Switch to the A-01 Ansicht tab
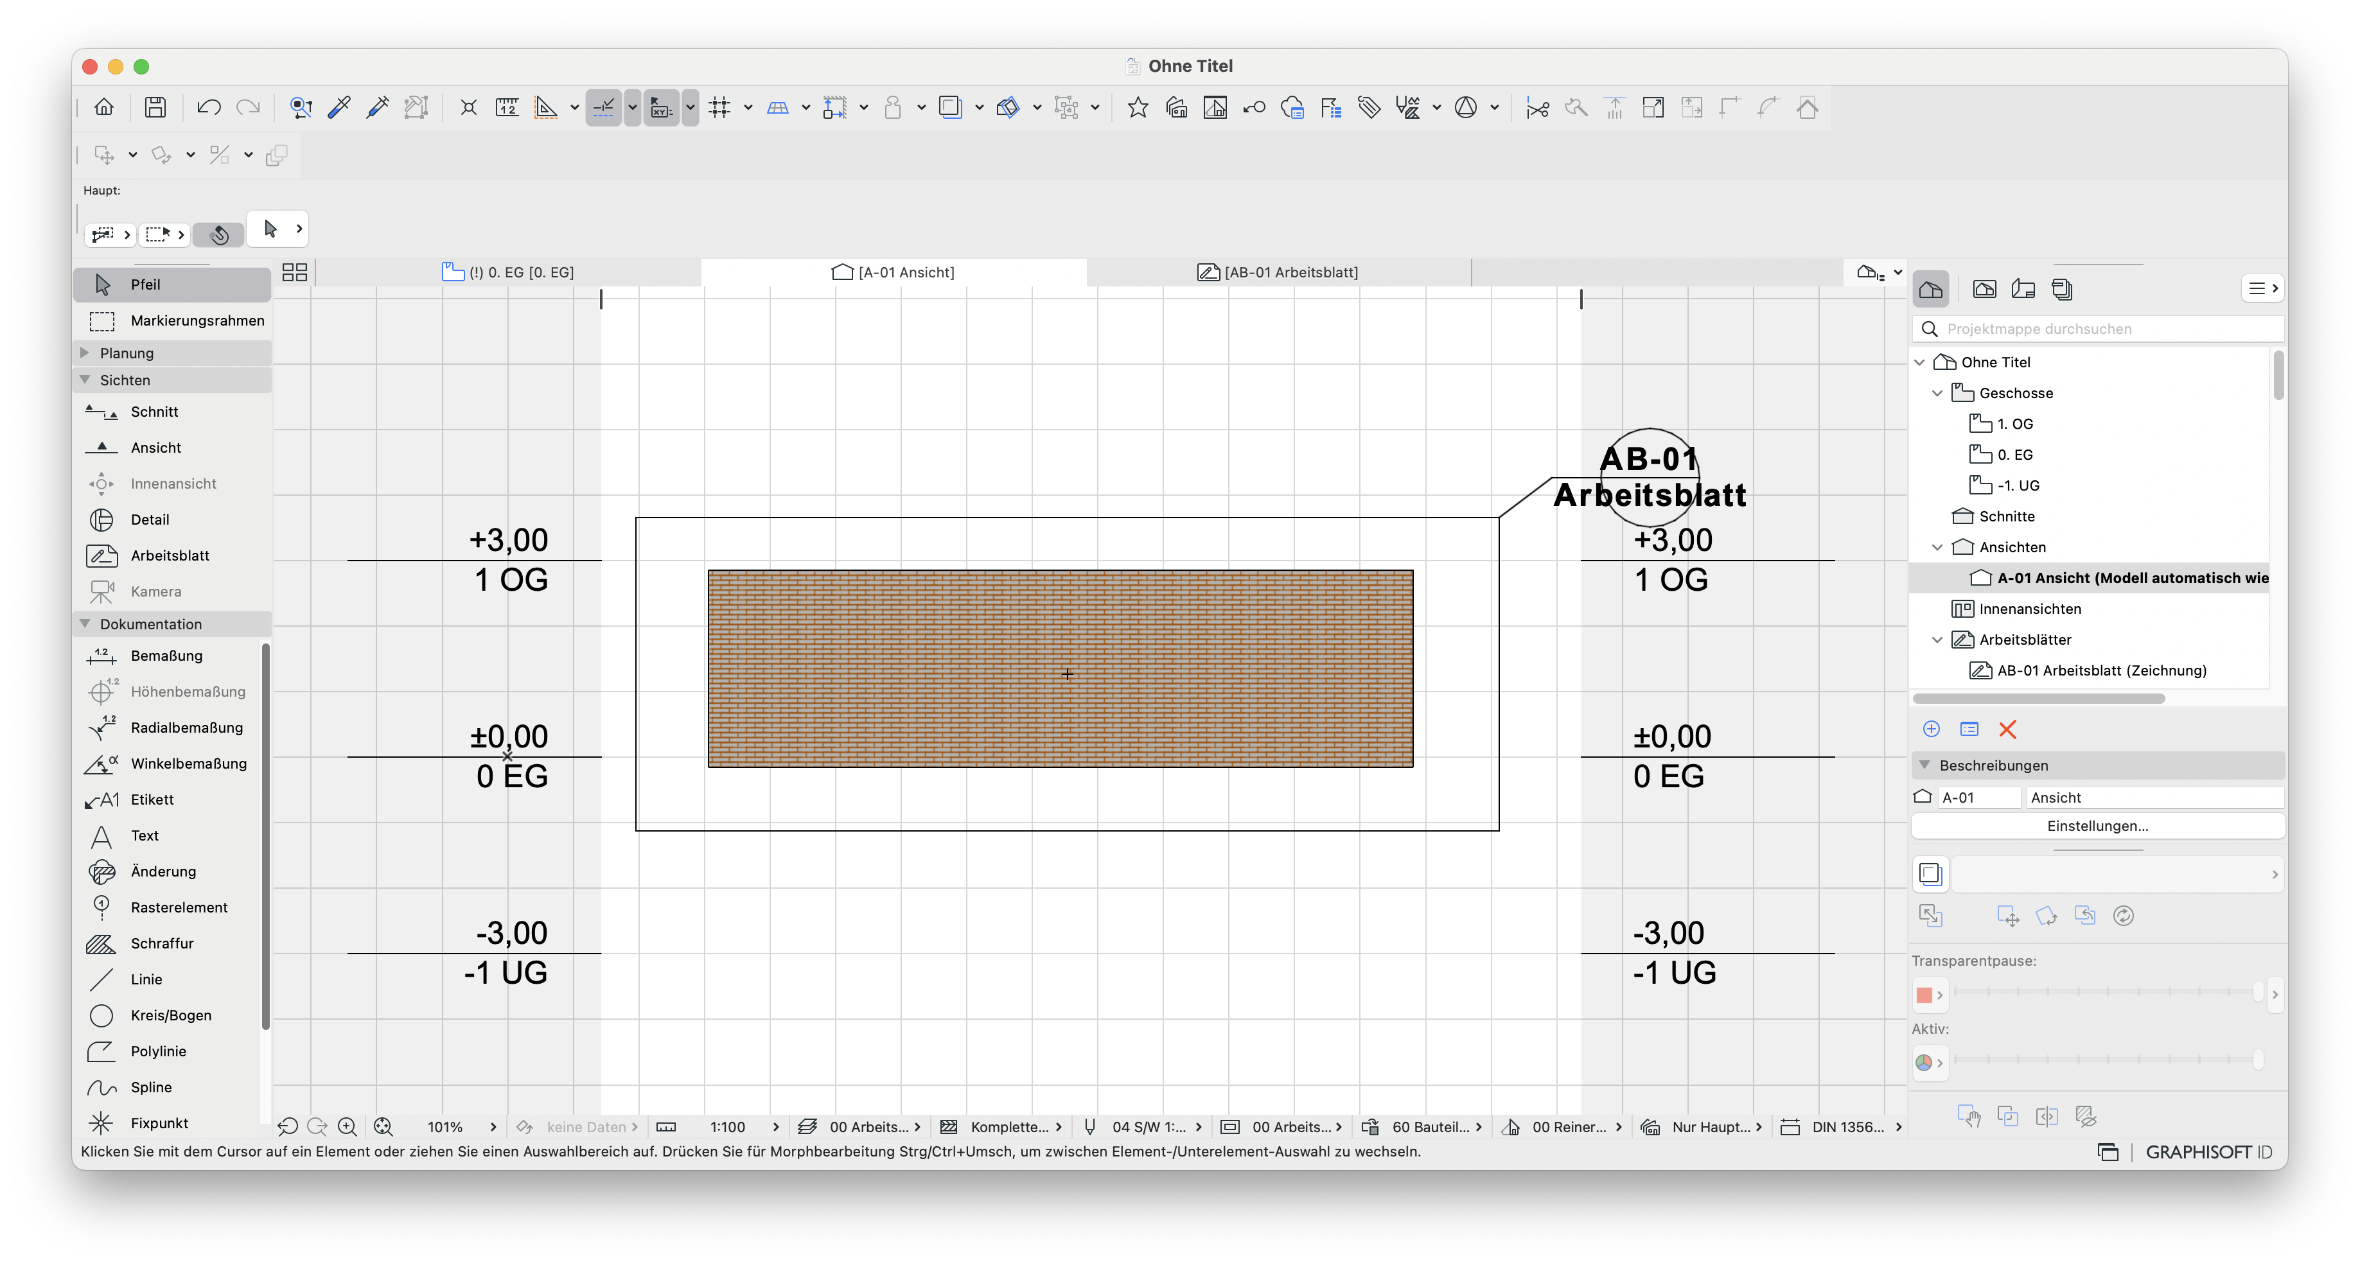 click(x=894, y=272)
